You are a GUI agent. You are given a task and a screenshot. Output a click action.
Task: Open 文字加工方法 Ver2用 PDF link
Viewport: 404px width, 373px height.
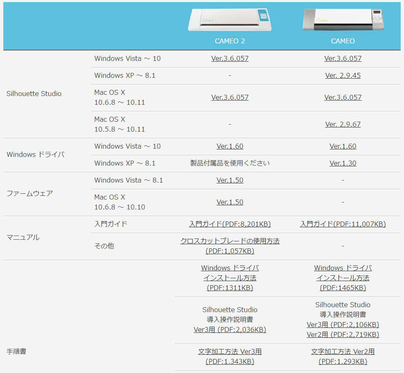(343, 357)
